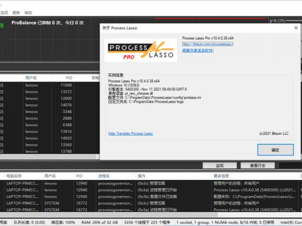
Task: Select process row with PID 3348
Action: pyautogui.click(x=50, y=112)
